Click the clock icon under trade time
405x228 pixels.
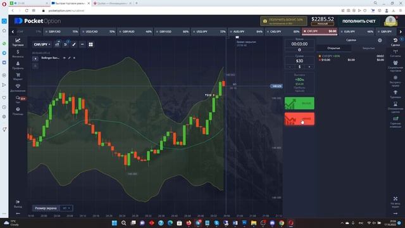[299, 50]
